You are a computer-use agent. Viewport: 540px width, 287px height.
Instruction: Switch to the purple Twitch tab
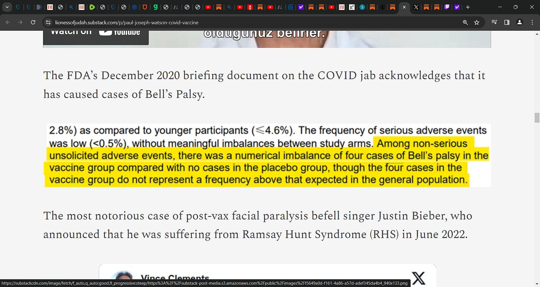(447, 7)
